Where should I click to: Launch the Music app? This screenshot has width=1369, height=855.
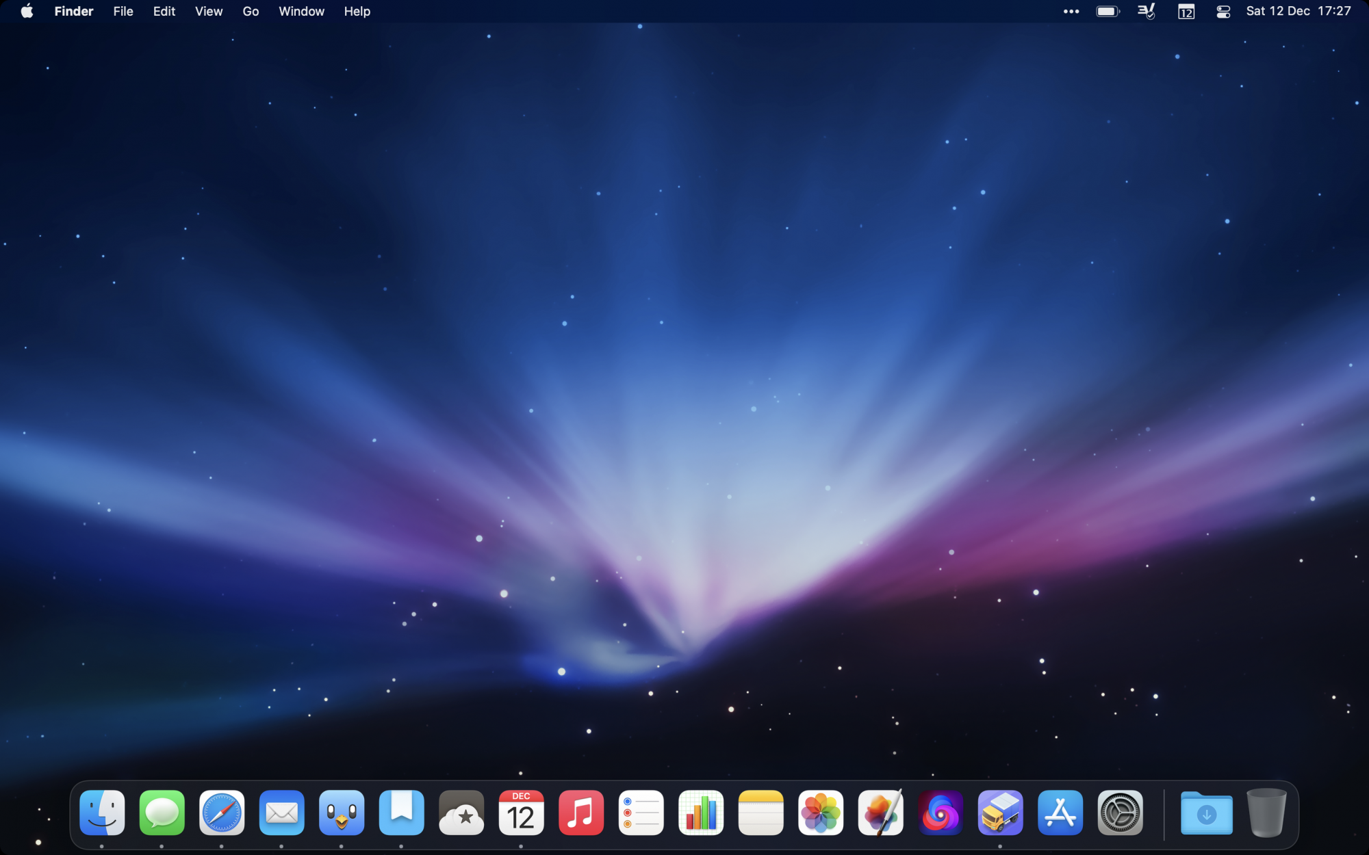[581, 813]
